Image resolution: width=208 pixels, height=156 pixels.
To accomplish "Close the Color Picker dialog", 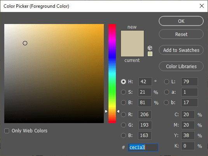I will click(202, 6).
